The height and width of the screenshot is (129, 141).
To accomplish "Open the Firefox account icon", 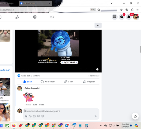I will pos(127,10).
